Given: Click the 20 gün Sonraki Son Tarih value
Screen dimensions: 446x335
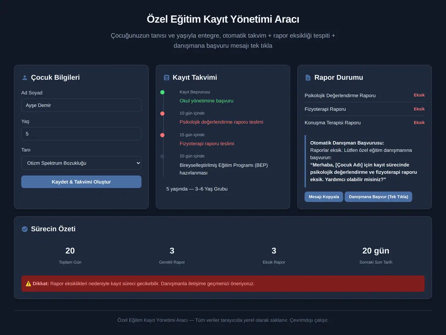Looking at the screenshot, I should [376, 251].
